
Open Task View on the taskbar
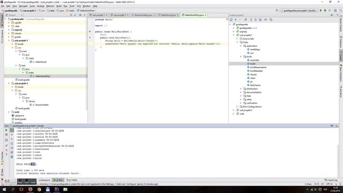21,189
